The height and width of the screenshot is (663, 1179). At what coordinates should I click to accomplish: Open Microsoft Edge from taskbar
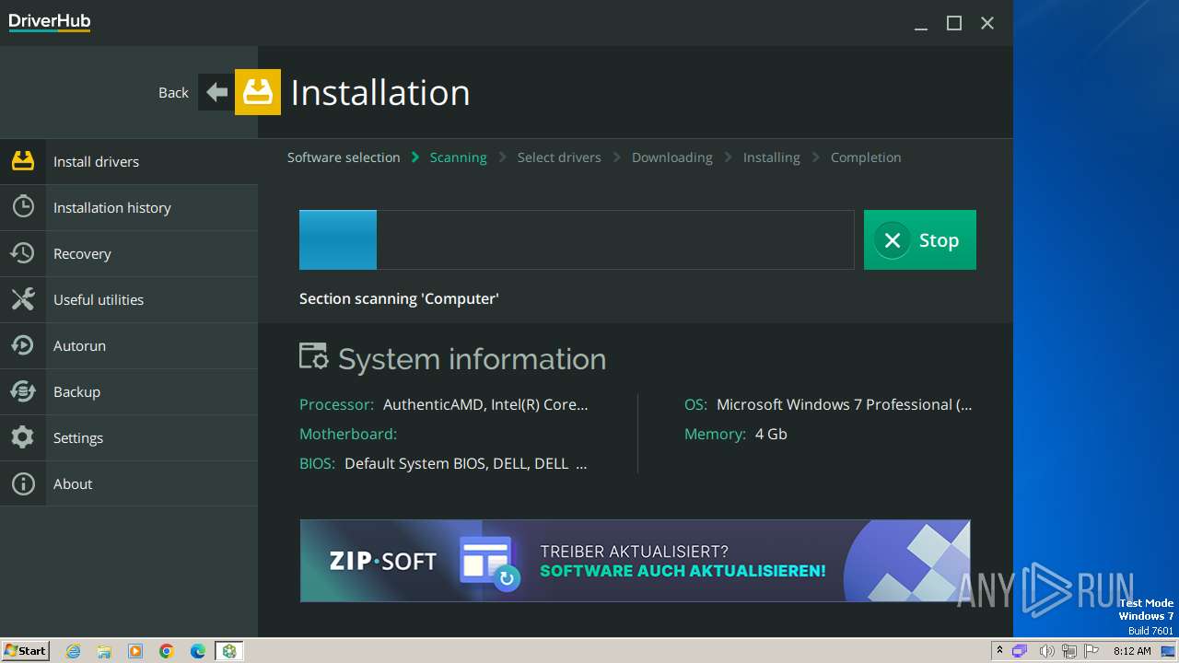[x=198, y=651]
